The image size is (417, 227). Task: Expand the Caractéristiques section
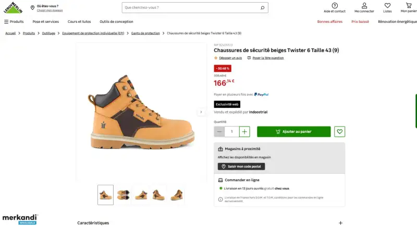click(x=340, y=223)
